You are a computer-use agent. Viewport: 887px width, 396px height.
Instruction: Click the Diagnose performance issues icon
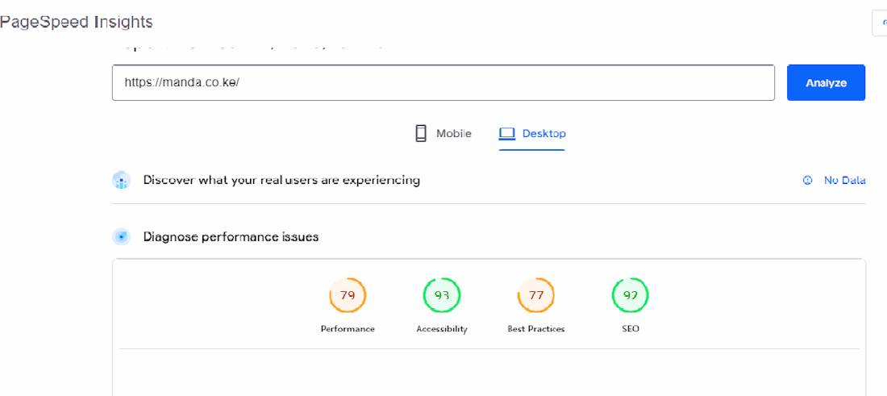121,237
